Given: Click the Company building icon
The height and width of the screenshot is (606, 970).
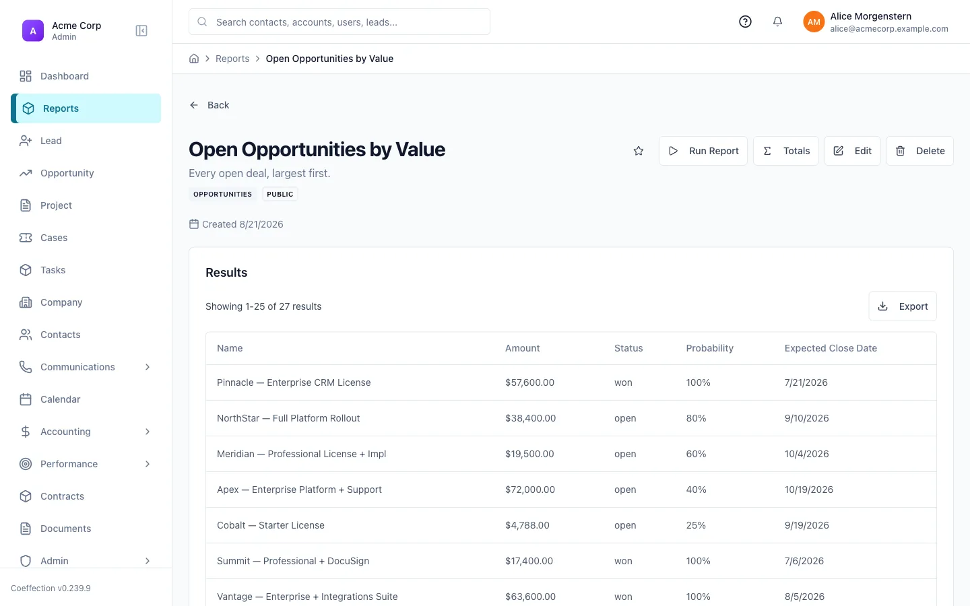Looking at the screenshot, I should 26,302.
